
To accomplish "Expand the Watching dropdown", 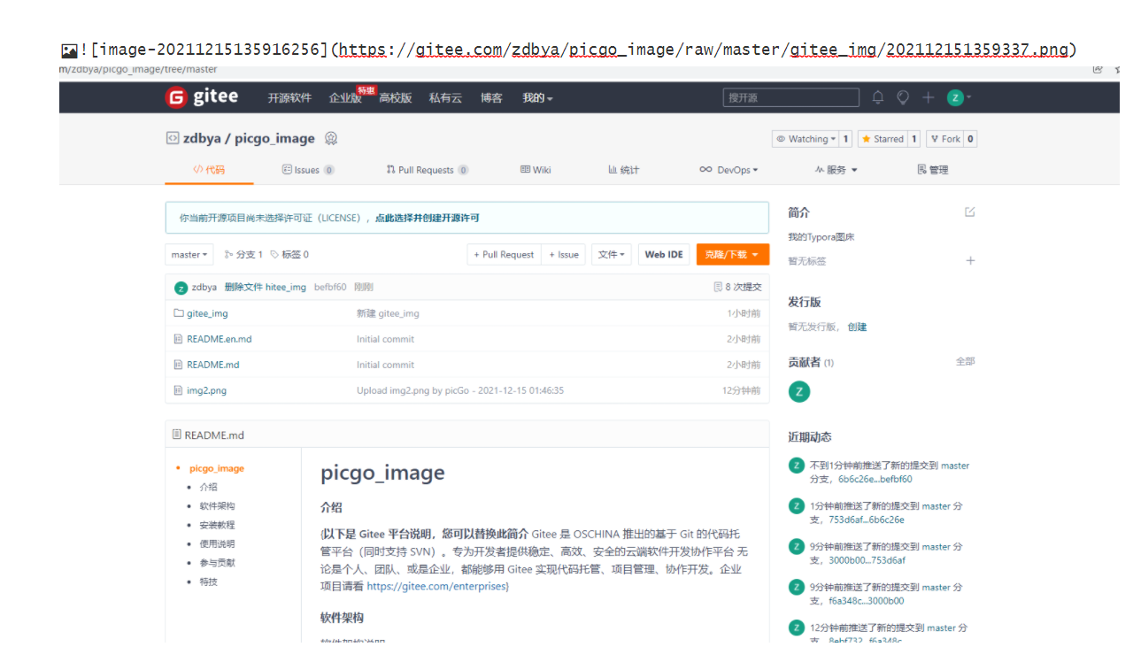I will (x=805, y=139).
